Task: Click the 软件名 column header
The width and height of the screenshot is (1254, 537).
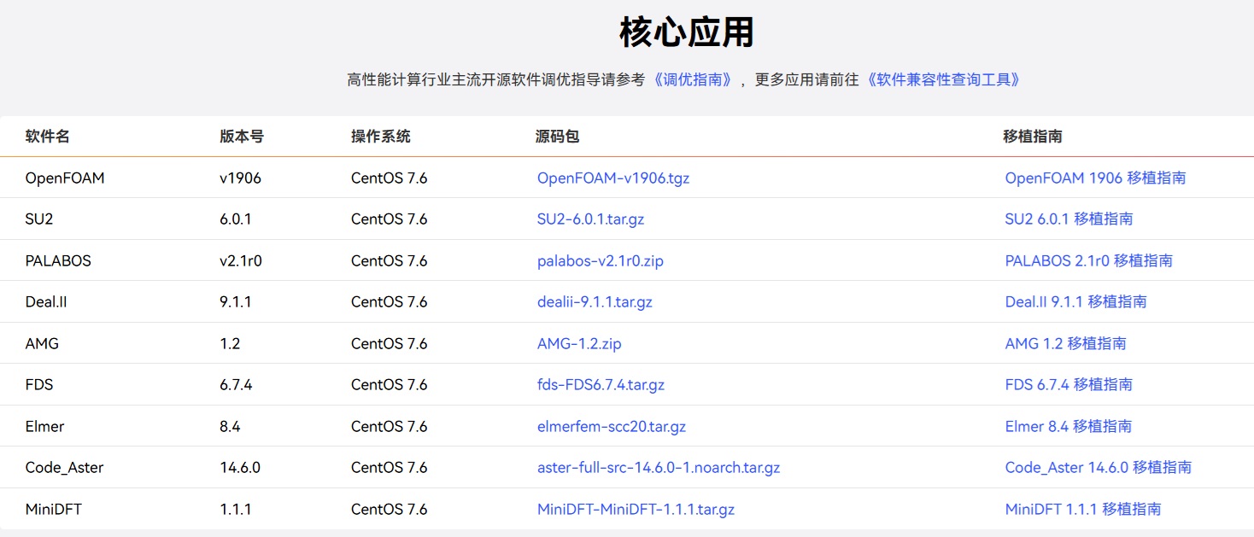Action: (47, 136)
